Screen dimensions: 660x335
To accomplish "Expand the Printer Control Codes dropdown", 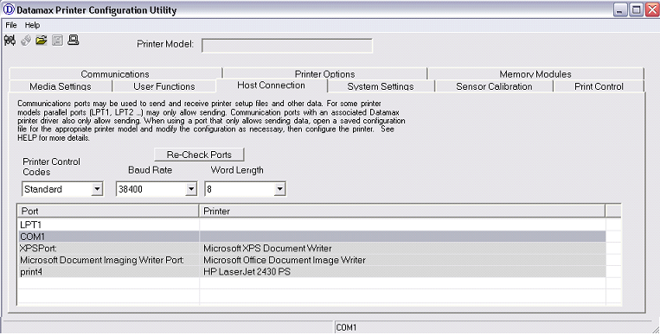I will coord(97,189).
